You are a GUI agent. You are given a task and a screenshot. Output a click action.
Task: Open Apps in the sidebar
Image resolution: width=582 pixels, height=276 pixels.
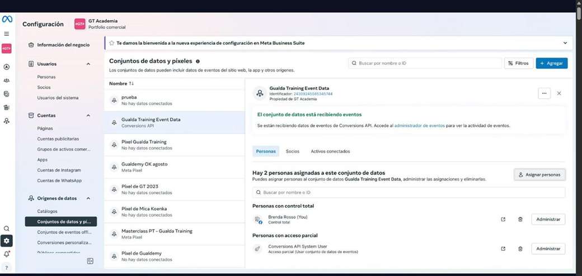pyautogui.click(x=43, y=160)
